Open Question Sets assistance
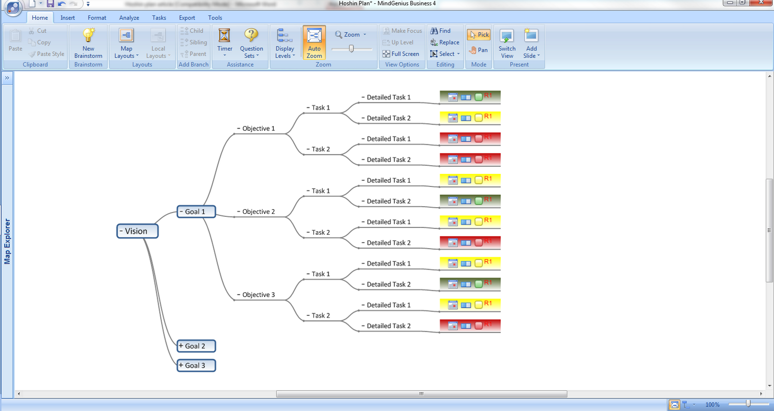Image resolution: width=774 pixels, height=411 pixels. (251, 43)
